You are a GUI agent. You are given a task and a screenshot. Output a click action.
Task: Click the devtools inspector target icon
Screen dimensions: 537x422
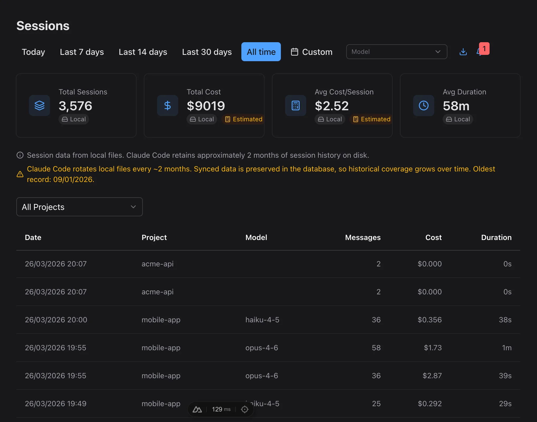[x=245, y=409]
